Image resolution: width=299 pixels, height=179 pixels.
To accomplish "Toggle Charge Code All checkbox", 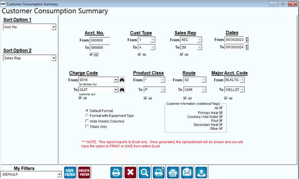I will coord(80,98).
